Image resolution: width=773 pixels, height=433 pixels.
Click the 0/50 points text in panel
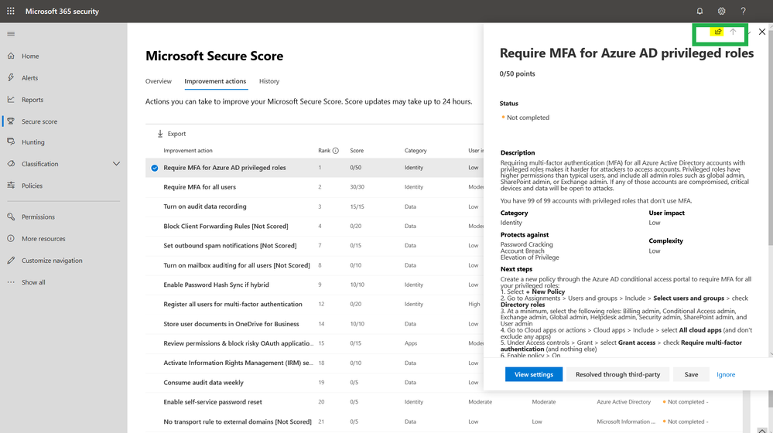click(x=517, y=74)
